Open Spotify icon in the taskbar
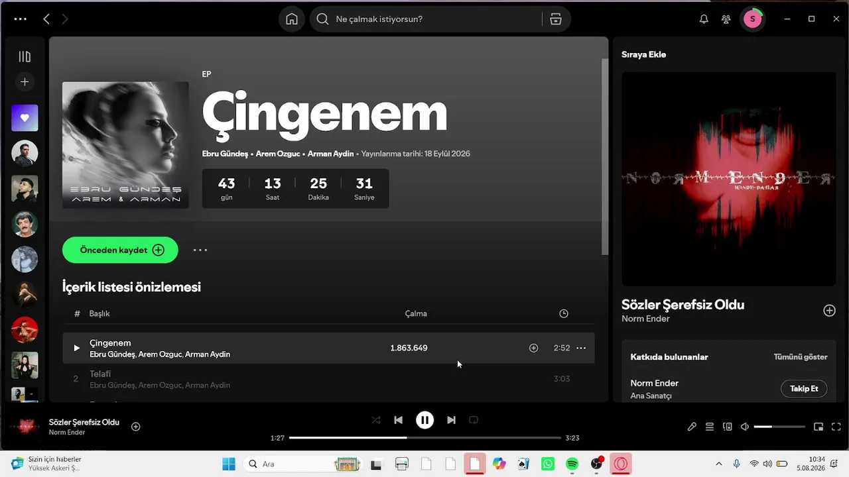 coord(572,464)
